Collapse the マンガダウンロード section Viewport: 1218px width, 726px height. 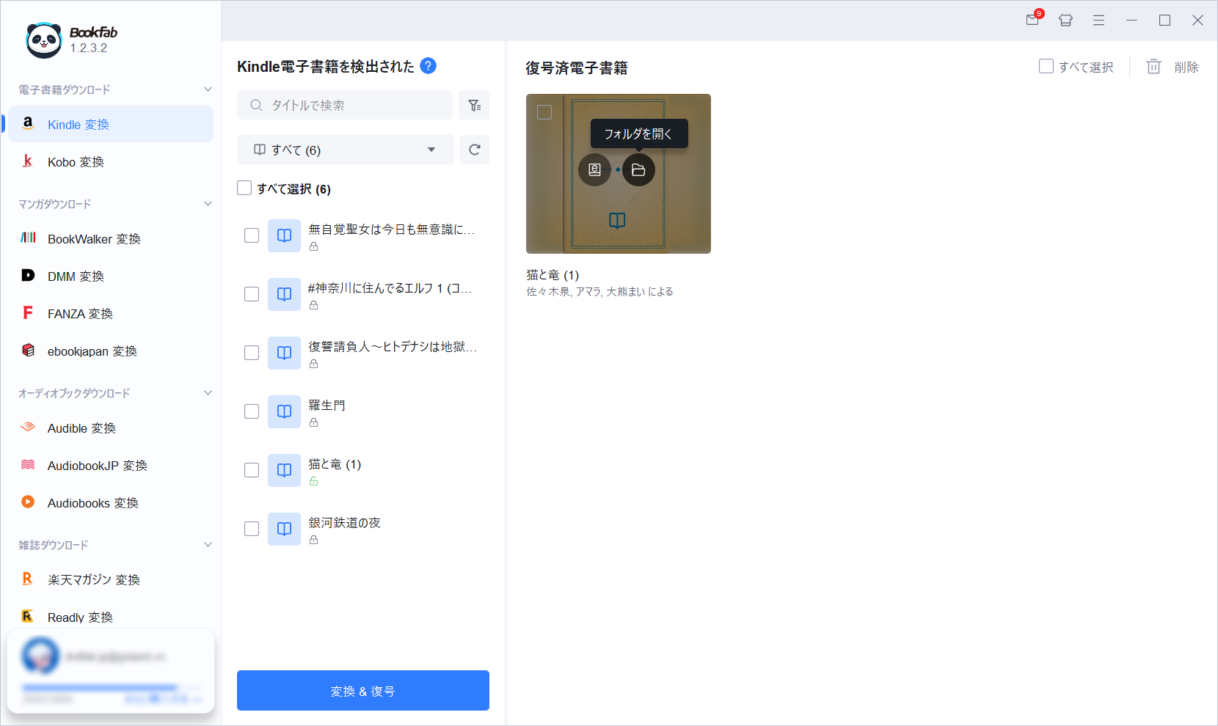coord(208,204)
